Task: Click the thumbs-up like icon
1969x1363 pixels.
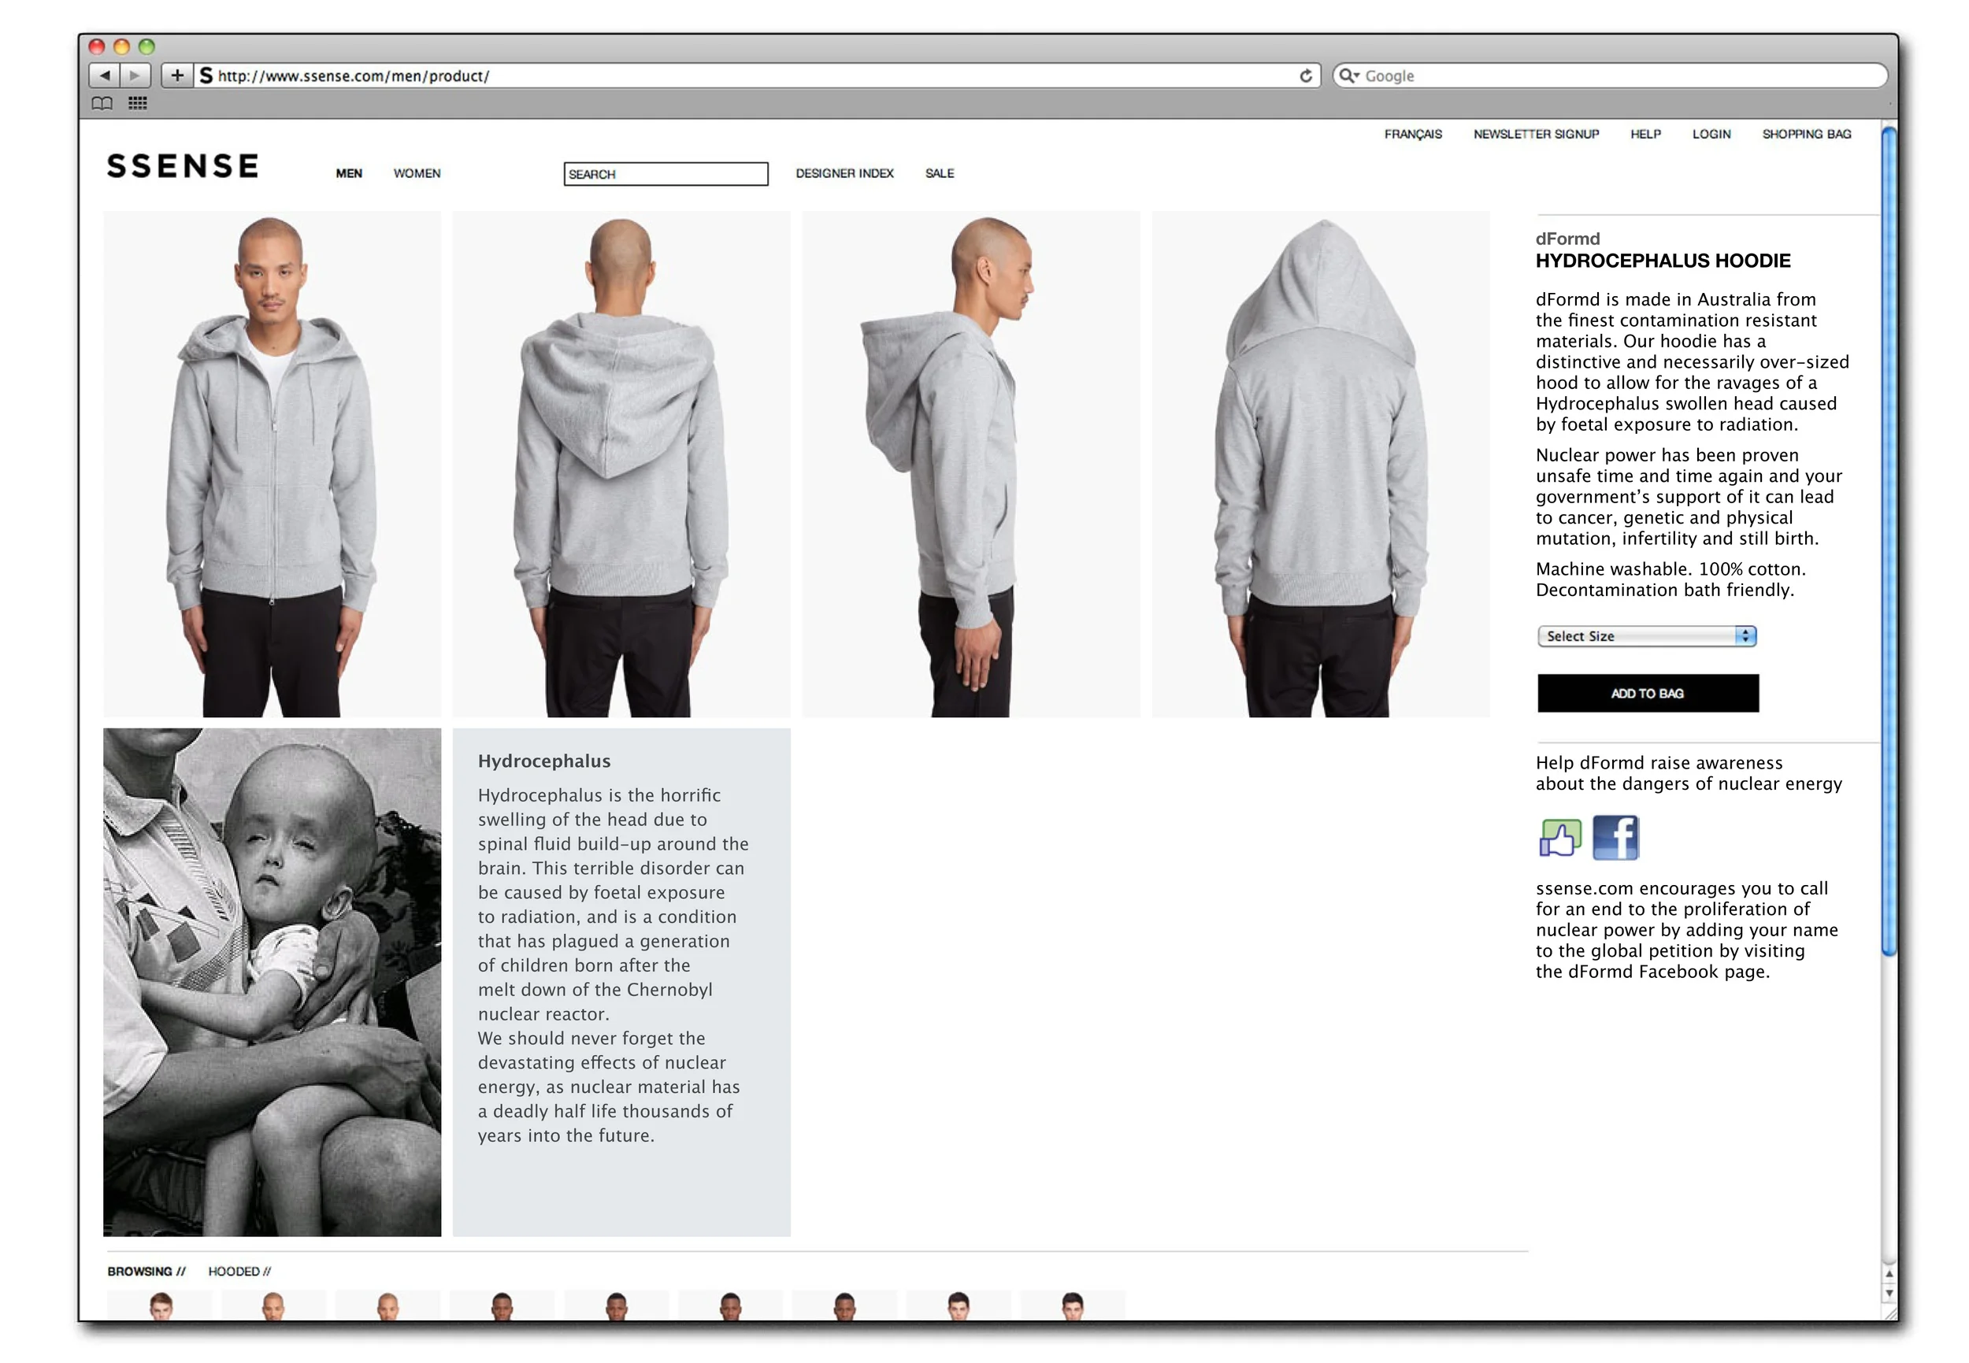Action: tap(1559, 838)
